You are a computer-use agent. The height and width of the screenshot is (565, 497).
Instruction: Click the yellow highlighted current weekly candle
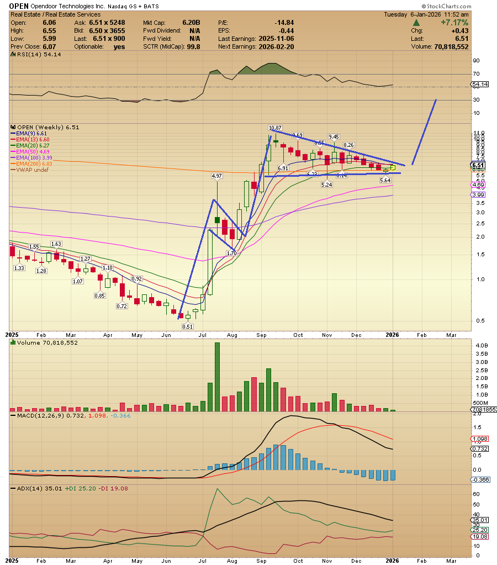click(393, 167)
